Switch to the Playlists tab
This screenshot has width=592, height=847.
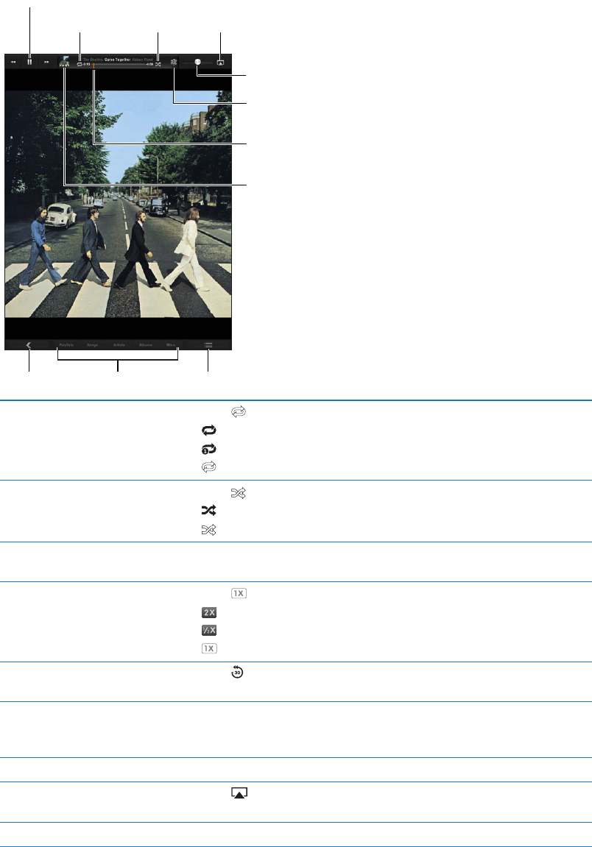[x=66, y=344]
